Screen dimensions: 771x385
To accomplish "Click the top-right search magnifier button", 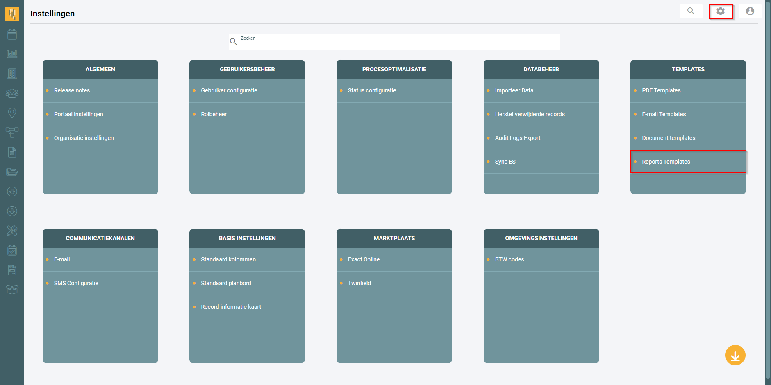I will click(x=691, y=11).
